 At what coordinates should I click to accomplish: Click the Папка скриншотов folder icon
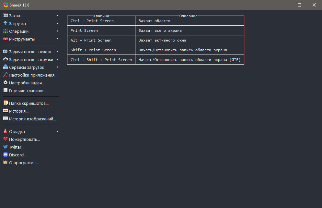(x=6, y=103)
